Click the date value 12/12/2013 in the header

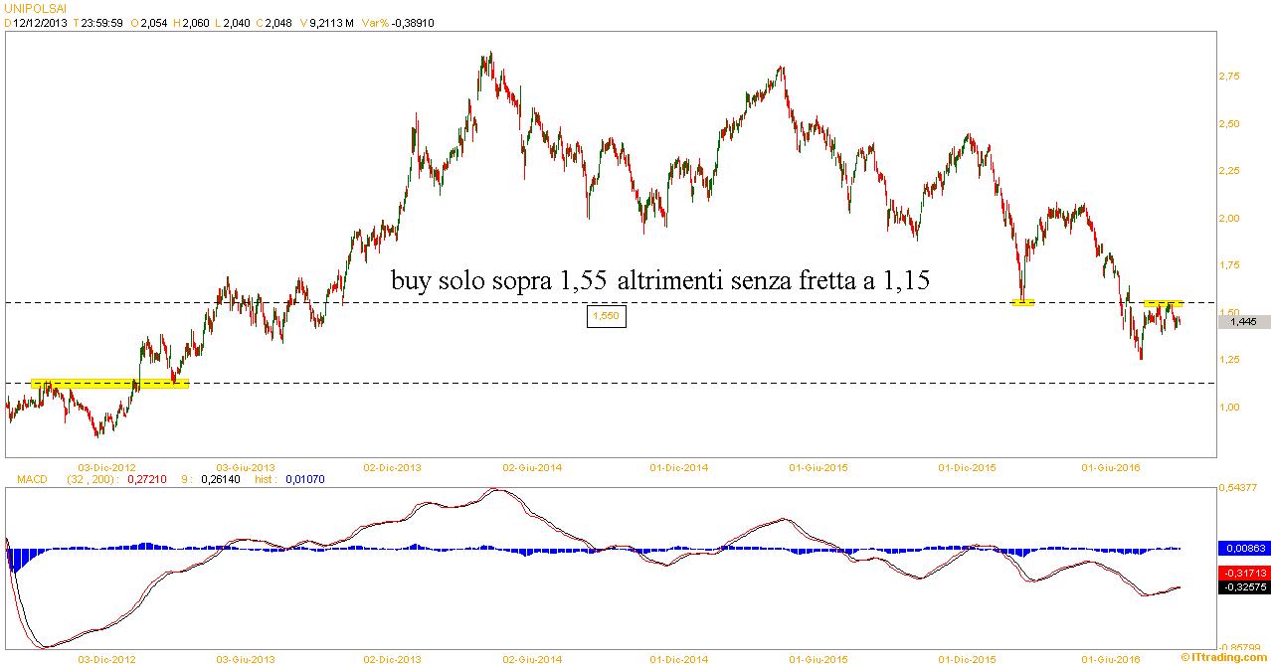coord(41,22)
